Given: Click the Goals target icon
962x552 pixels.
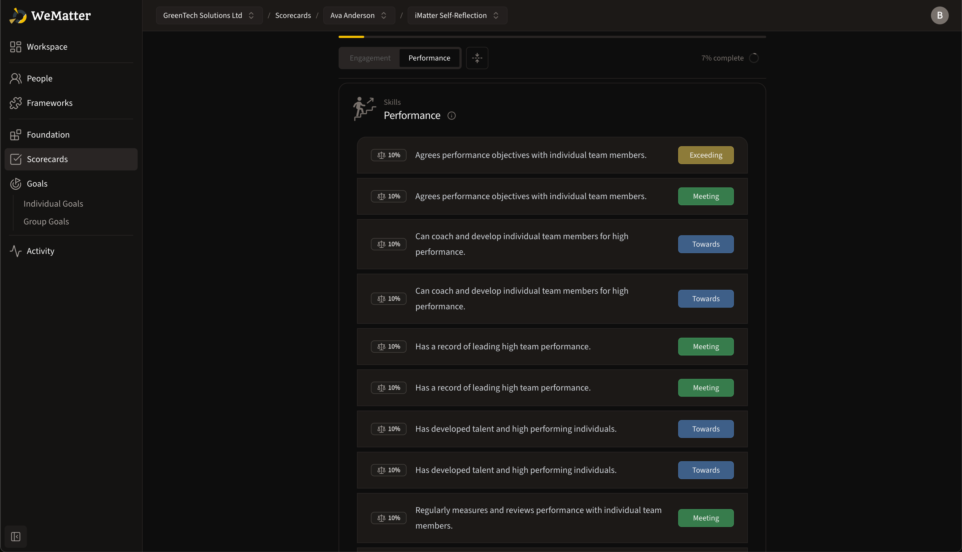Looking at the screenshot, I should 16,184.
